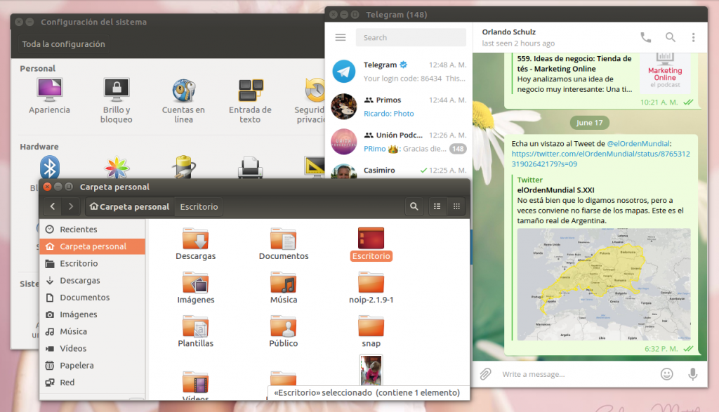Click the 148 unread badge
Screen dimensions: 719x412
tap(458, 149)
